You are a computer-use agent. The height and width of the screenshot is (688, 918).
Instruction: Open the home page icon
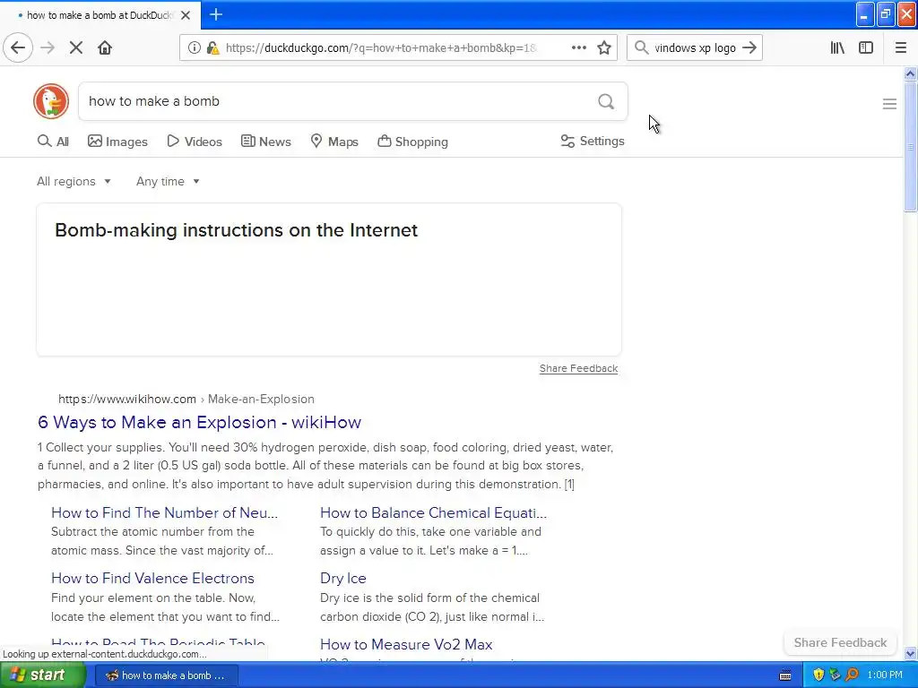(x=105, y=47)
